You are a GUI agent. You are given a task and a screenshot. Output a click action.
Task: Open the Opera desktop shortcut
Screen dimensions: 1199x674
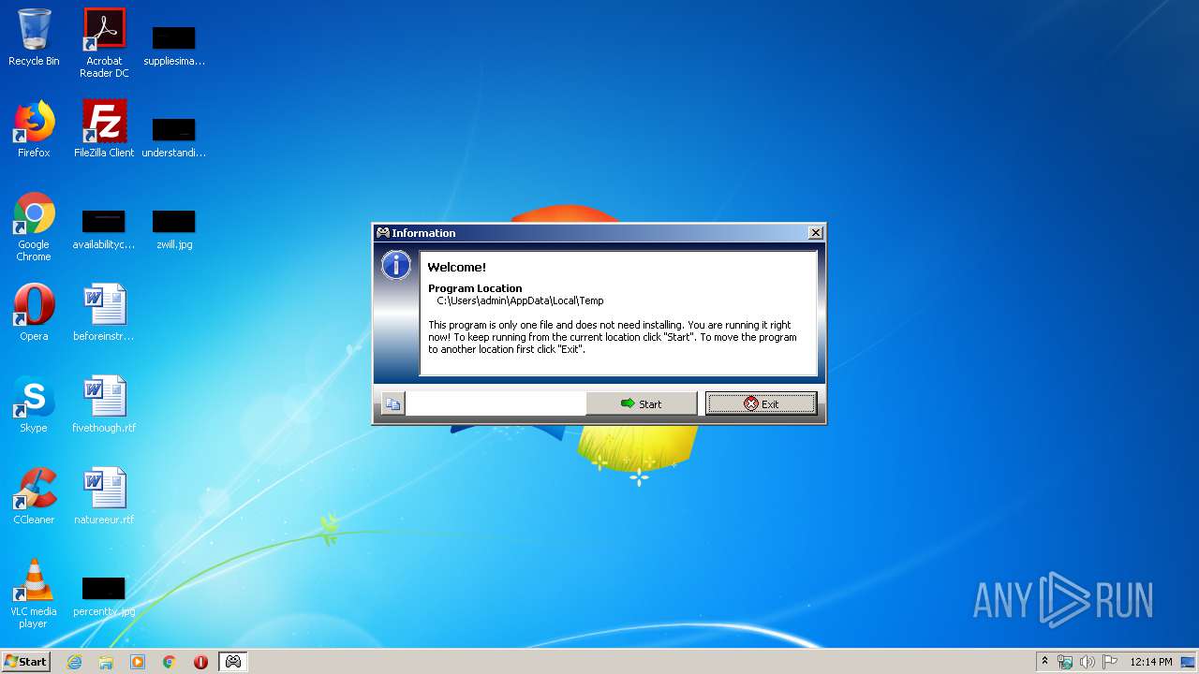coord(34,314)
